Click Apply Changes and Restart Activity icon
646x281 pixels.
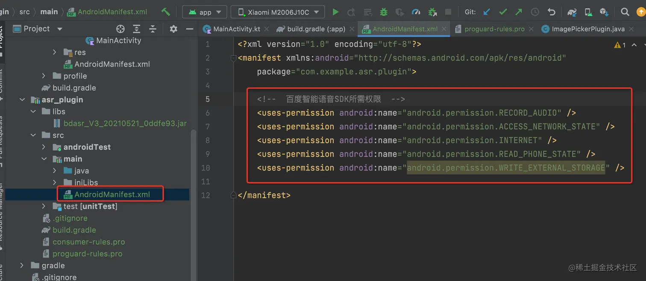coord(351,12)
